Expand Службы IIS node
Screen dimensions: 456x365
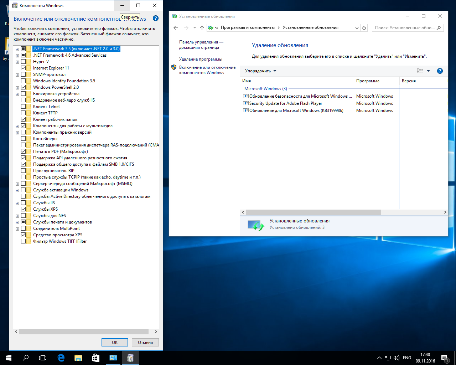tap(17, 203)
